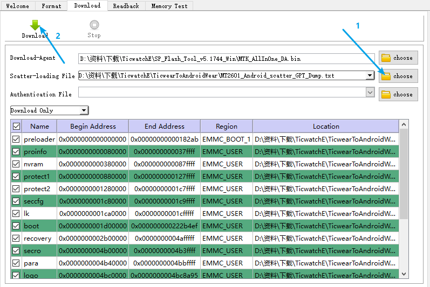The image size is (430, 287).
Task: Choose an Authentication file
Action: [x=398, y=94]
